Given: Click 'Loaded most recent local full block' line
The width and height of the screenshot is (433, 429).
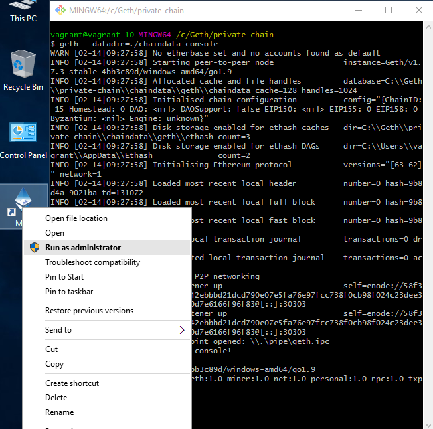Looking at the screenshot, I should (234, 202).
